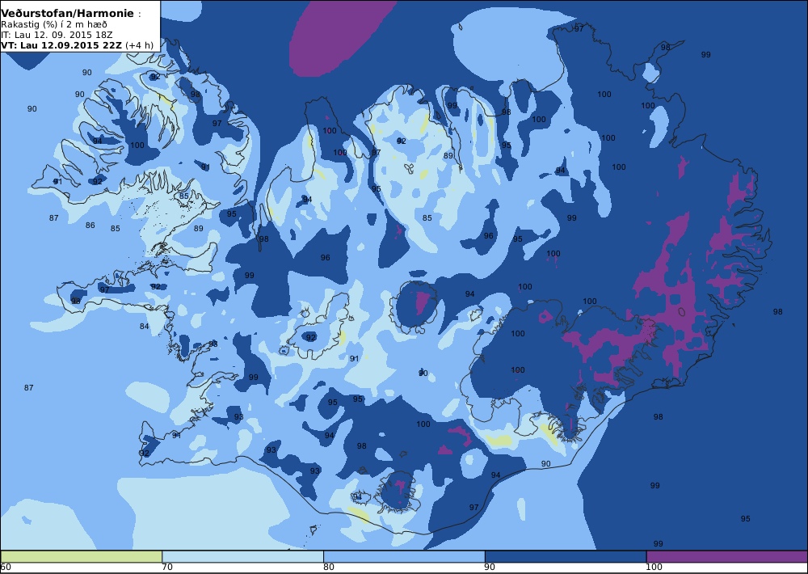Click the Veðurstofan/Harmonie title
This screenshot has height=574, width=808.
coord(68,14)
